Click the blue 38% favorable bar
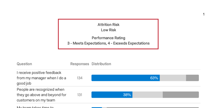 coord(112,95)
